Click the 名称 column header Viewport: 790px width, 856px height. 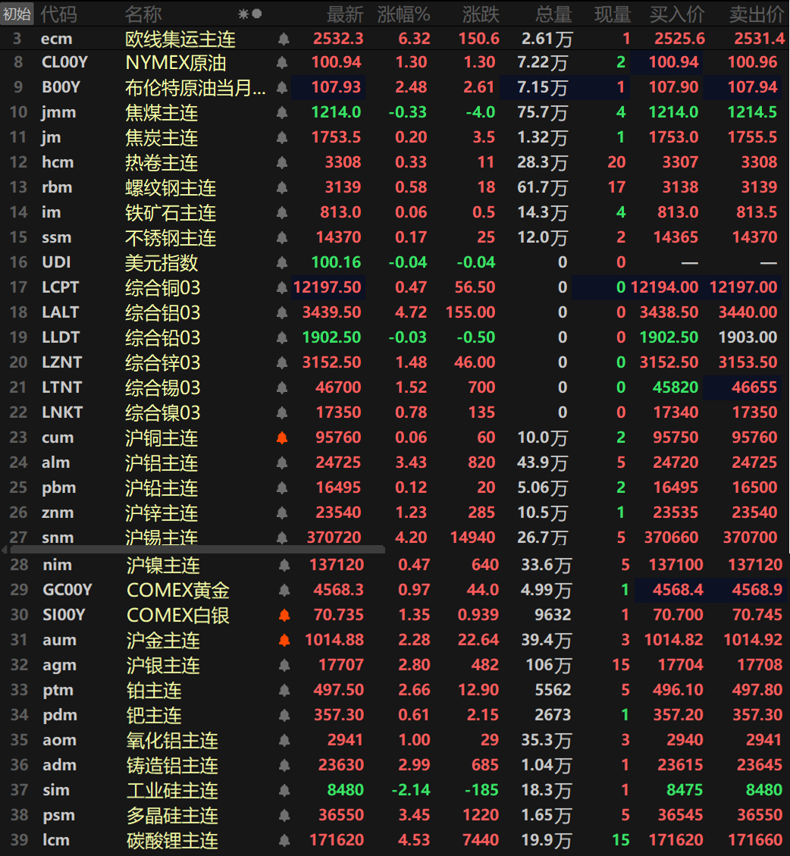143,14
